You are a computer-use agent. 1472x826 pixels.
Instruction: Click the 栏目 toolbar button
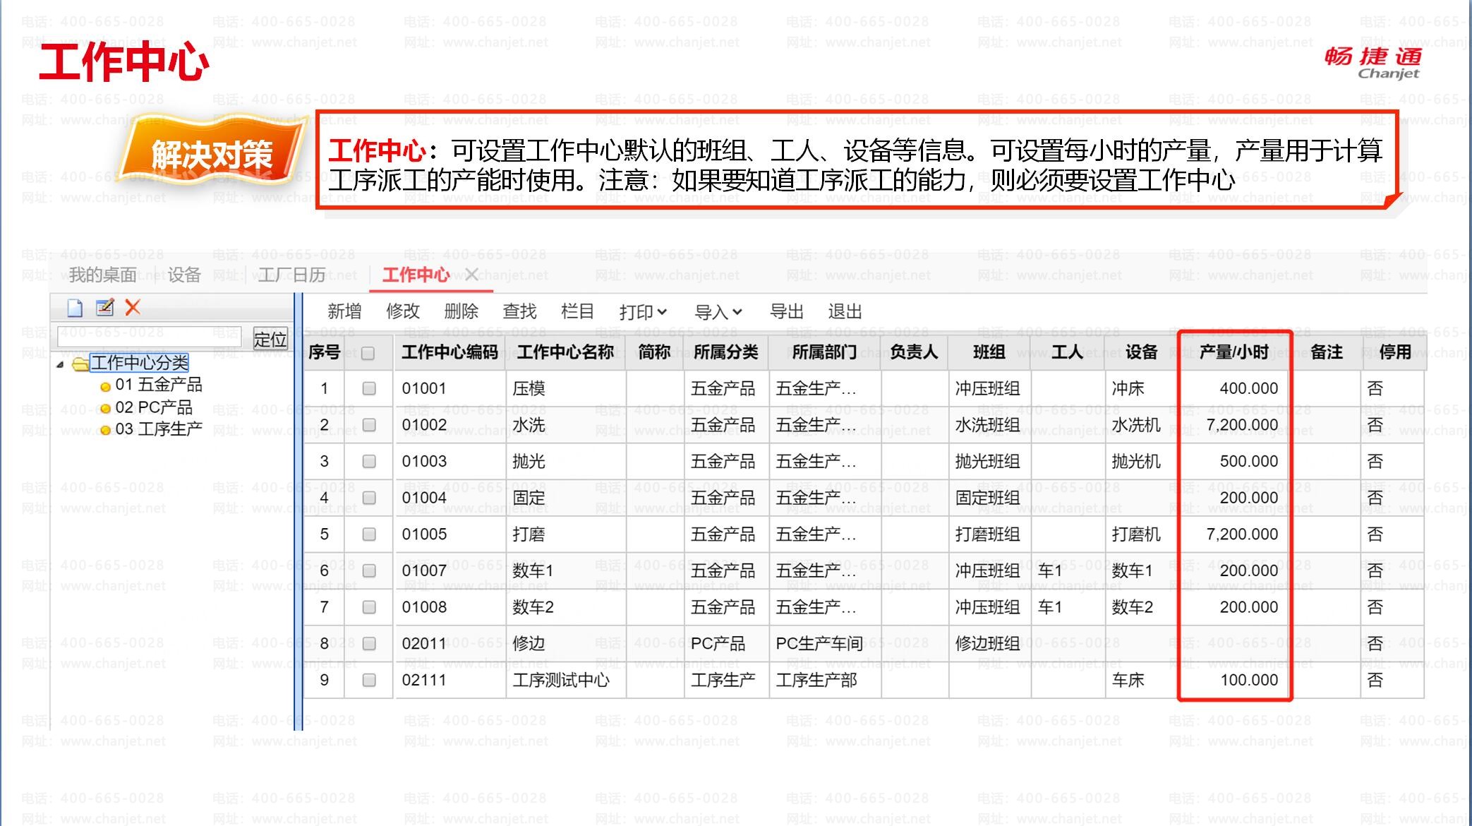pos(578,311)
